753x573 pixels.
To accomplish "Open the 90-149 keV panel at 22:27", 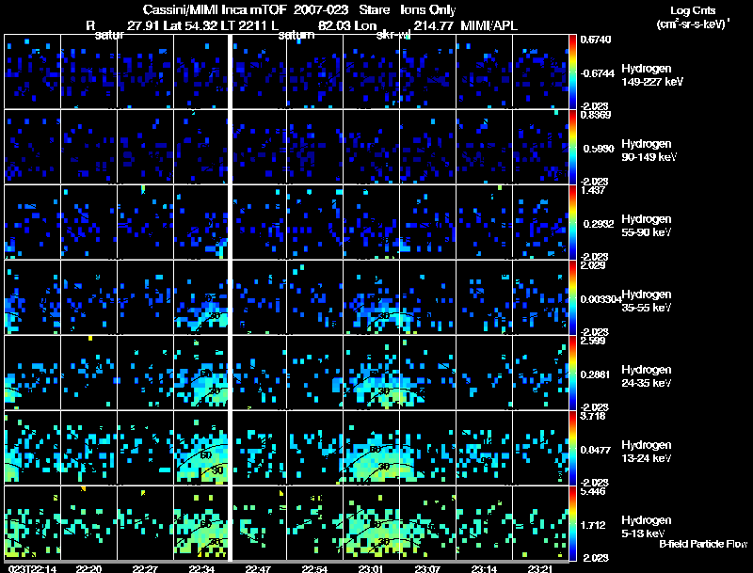I will 145,147.
